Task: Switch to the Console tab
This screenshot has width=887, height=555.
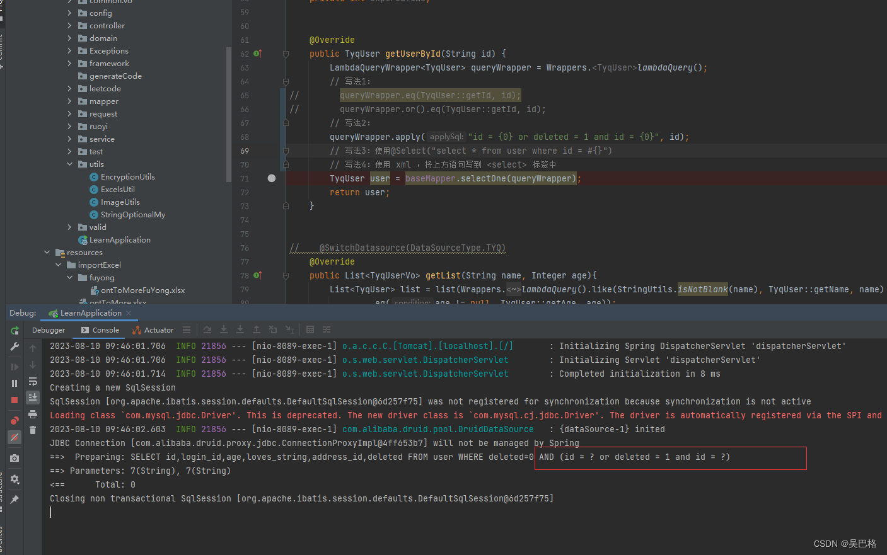Action: [100, 330]
